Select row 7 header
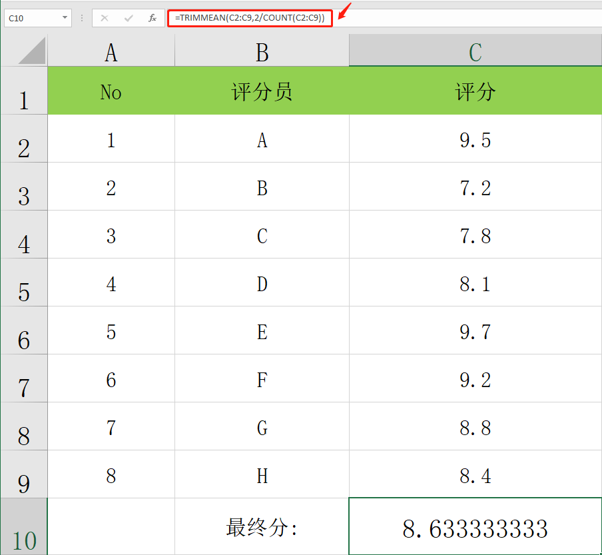 coord(24,378)
